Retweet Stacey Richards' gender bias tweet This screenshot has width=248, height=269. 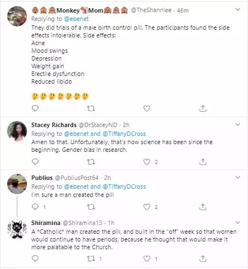point(91,162)
